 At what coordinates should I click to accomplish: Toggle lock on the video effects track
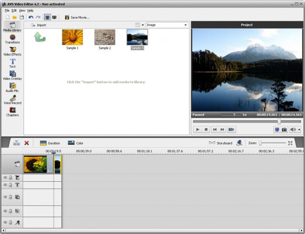10,178
